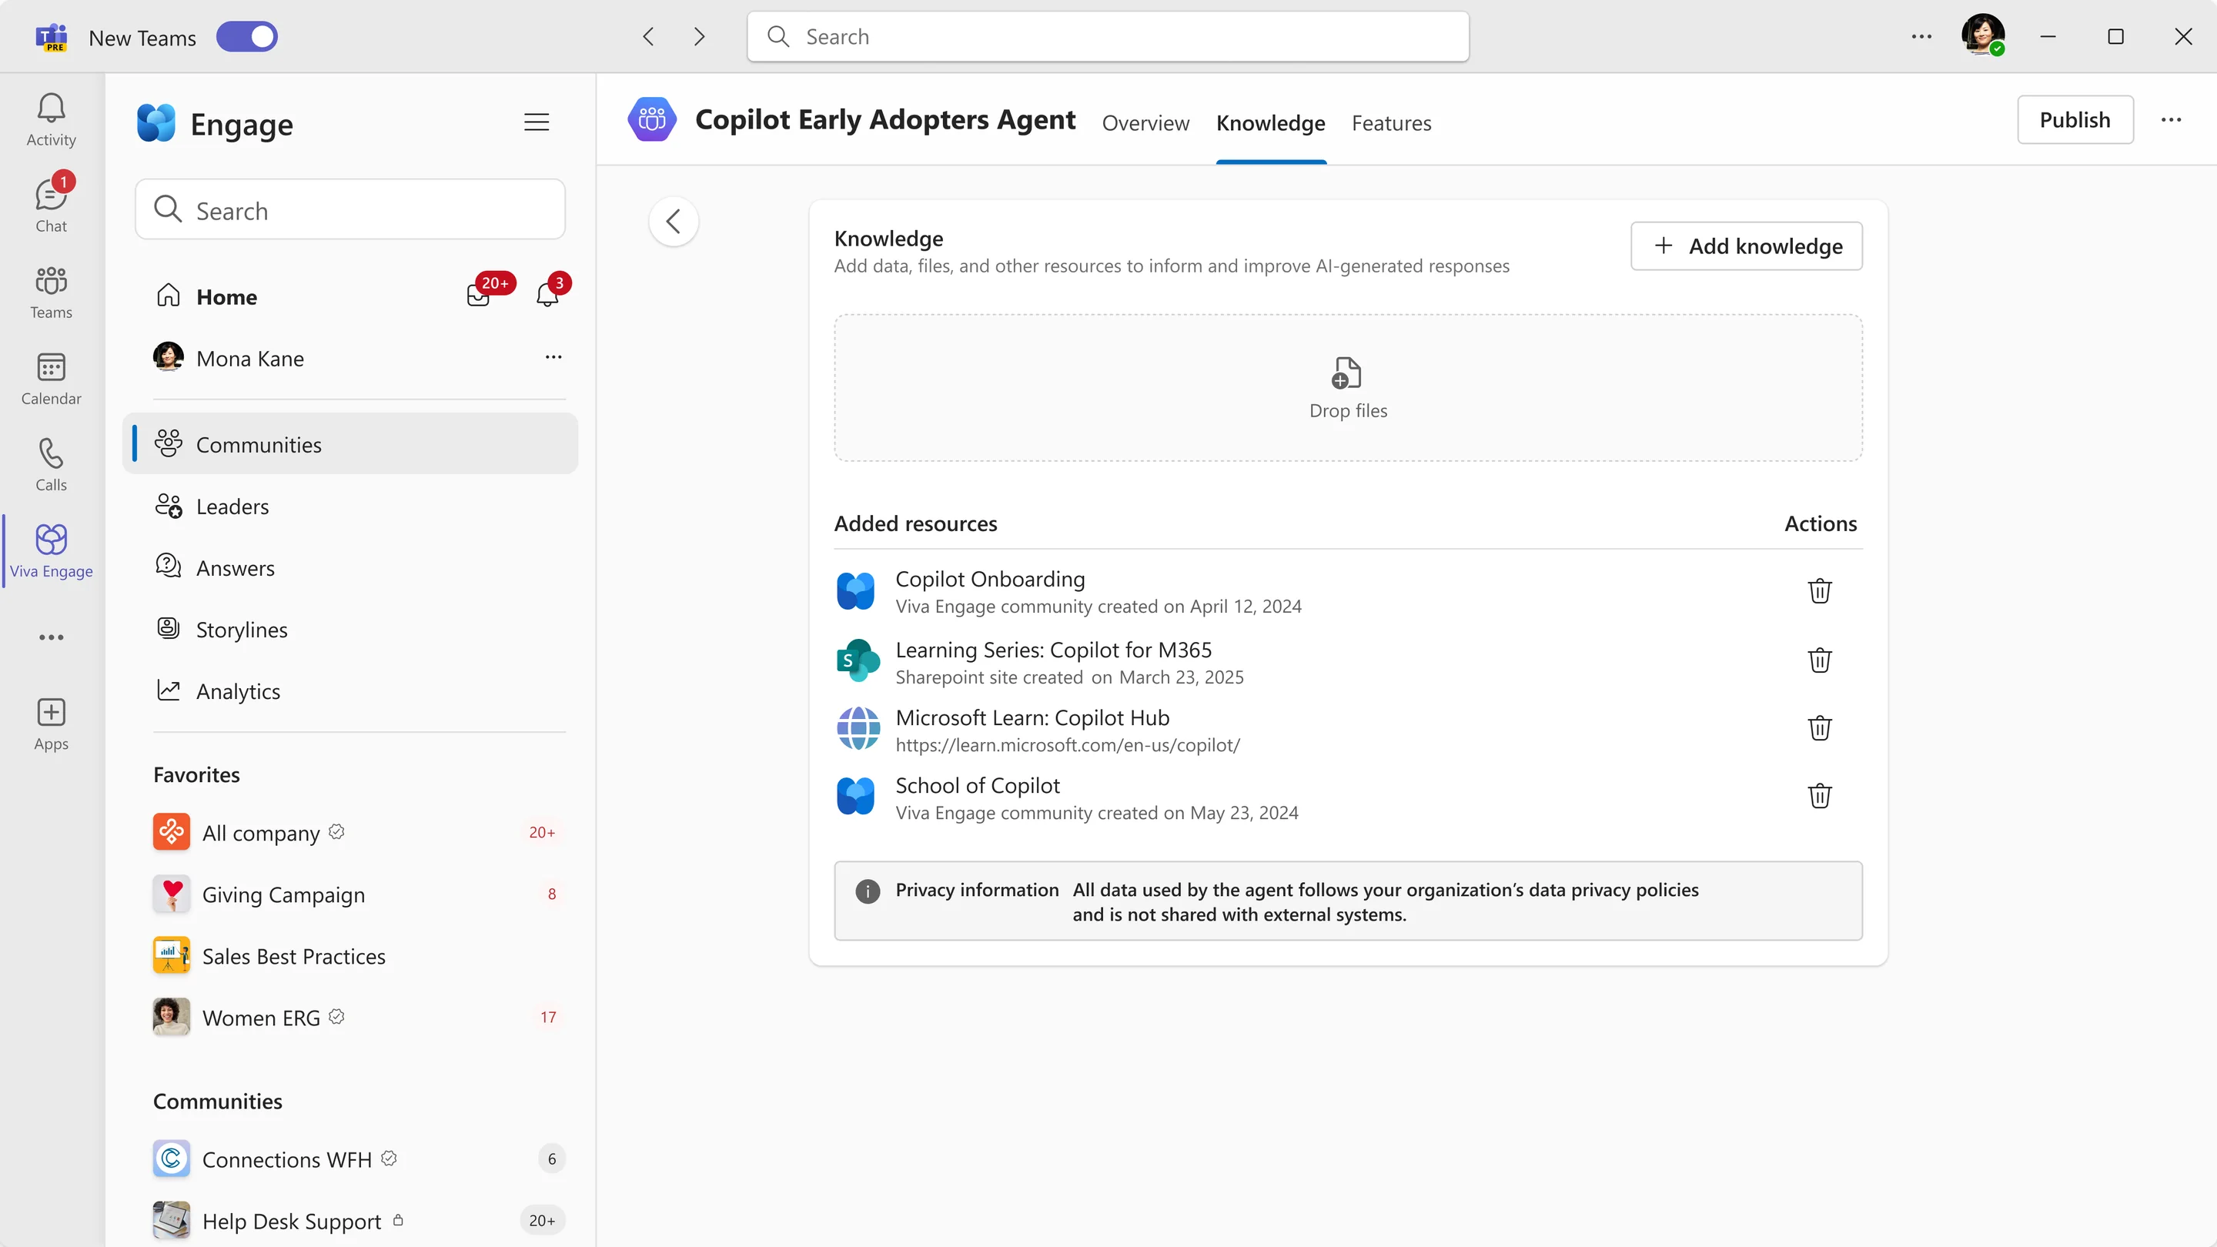Open the Teams section in rail

(51, 292)
